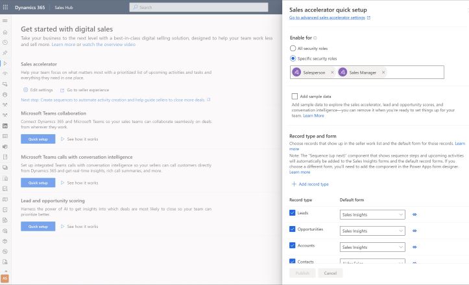Open the sales accelerator play icon in sidebar
Image resolution: width=469 pixels, height=285 pixels.
tap(5, 63)
